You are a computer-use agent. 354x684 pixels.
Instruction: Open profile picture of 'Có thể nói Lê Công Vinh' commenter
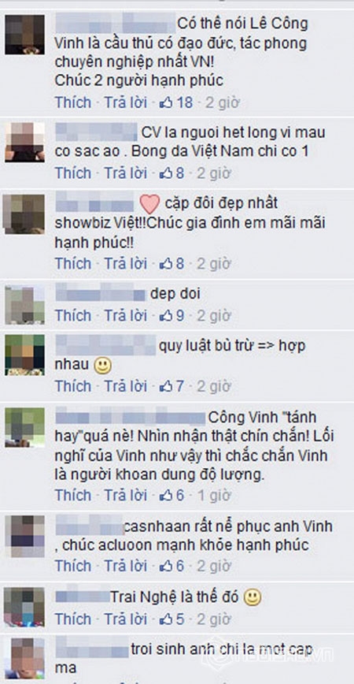tap(25, 35)
